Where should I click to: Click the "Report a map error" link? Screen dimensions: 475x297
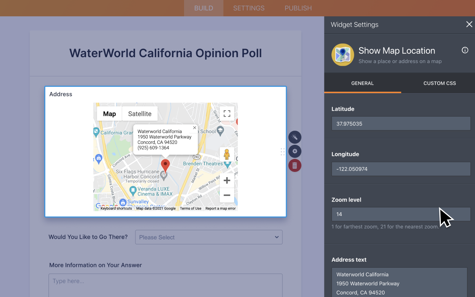(220, 208)
